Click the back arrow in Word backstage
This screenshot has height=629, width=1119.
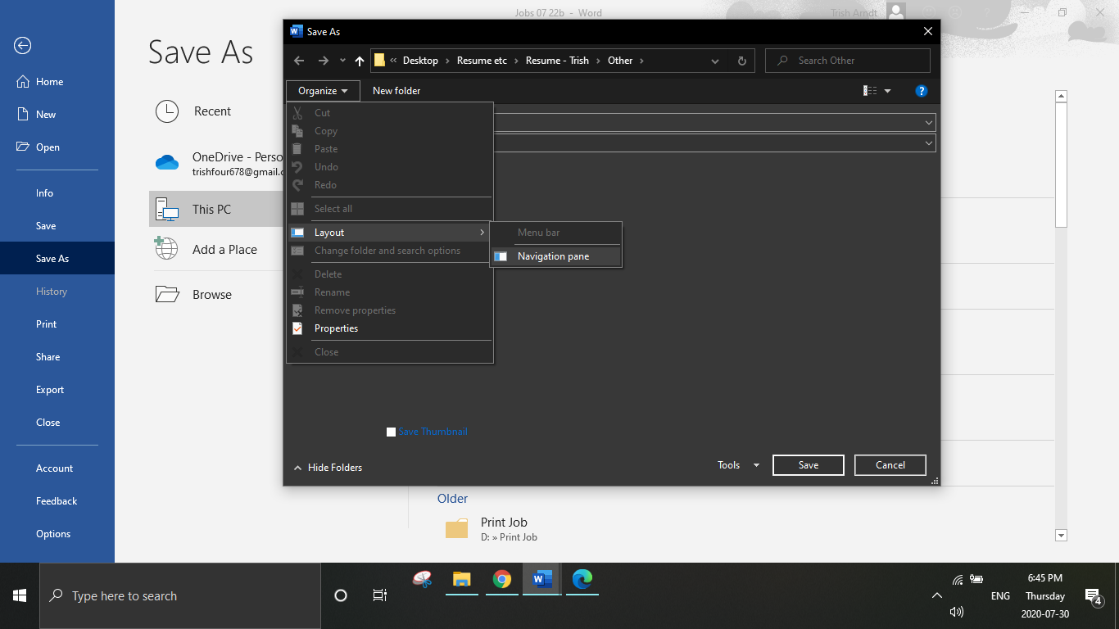point(22,46)
